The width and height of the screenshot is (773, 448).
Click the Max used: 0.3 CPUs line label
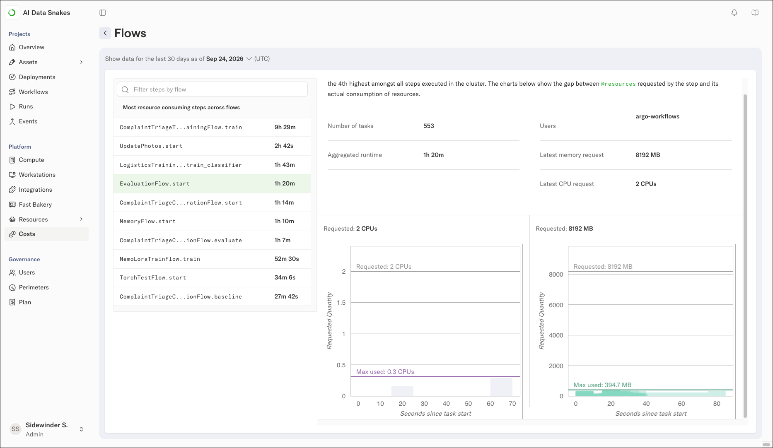pyautogui.click(x=385, y=372)
